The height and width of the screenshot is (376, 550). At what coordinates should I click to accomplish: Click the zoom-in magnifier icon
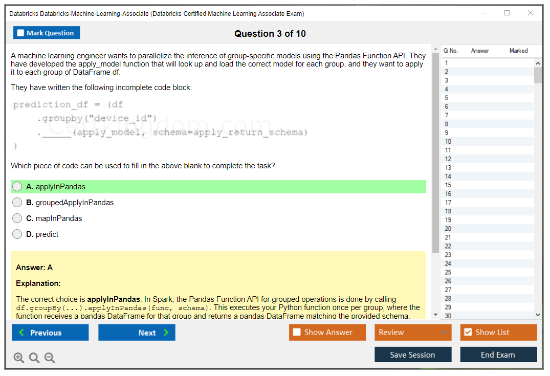pyautogui.click(x=19, y=358)
